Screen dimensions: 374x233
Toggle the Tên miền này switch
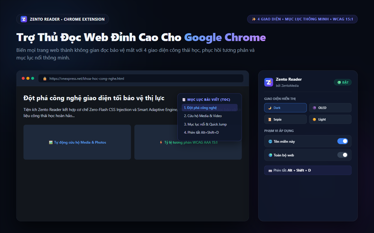coord(343,141)
